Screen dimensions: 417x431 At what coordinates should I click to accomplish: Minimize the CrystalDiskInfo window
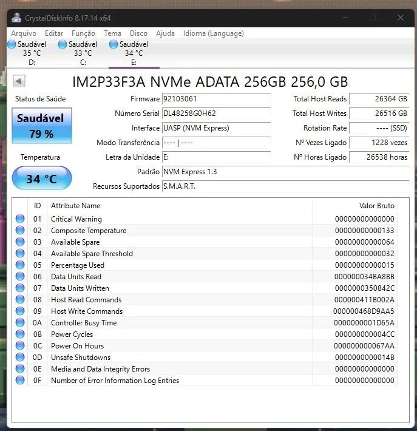345,18
